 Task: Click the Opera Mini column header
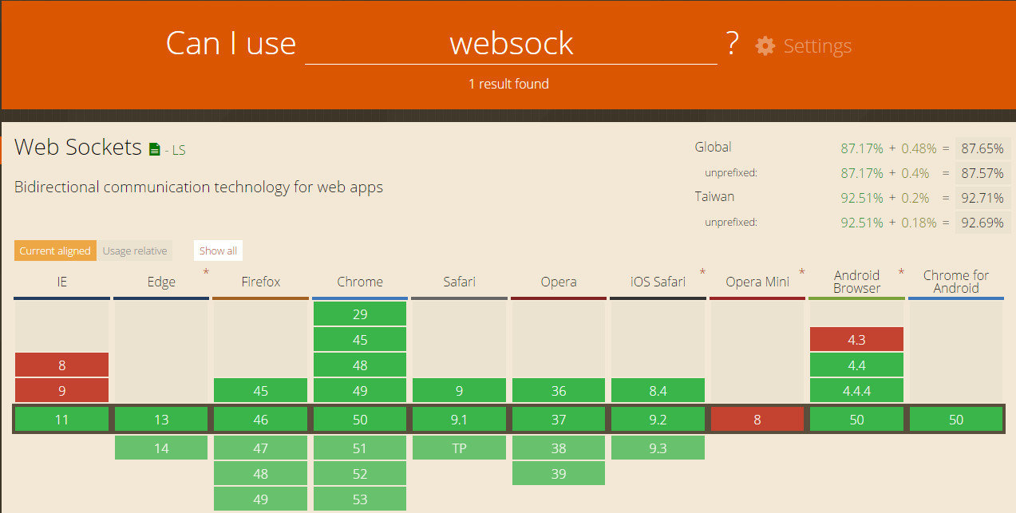click(757, 282)
